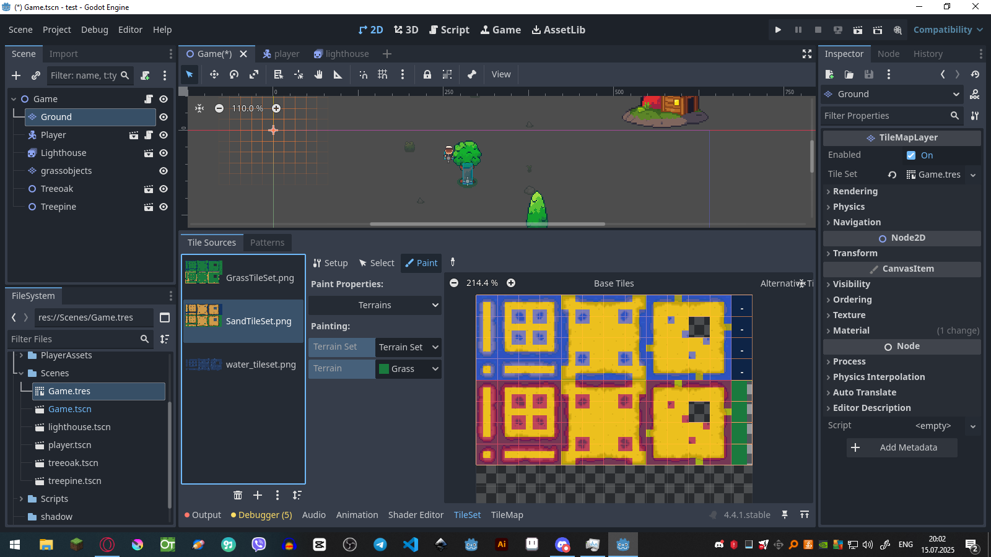Image resolution: width=991 pixels, height=557 pixels.
Task: Run the Current Scene
Action: 858,29
